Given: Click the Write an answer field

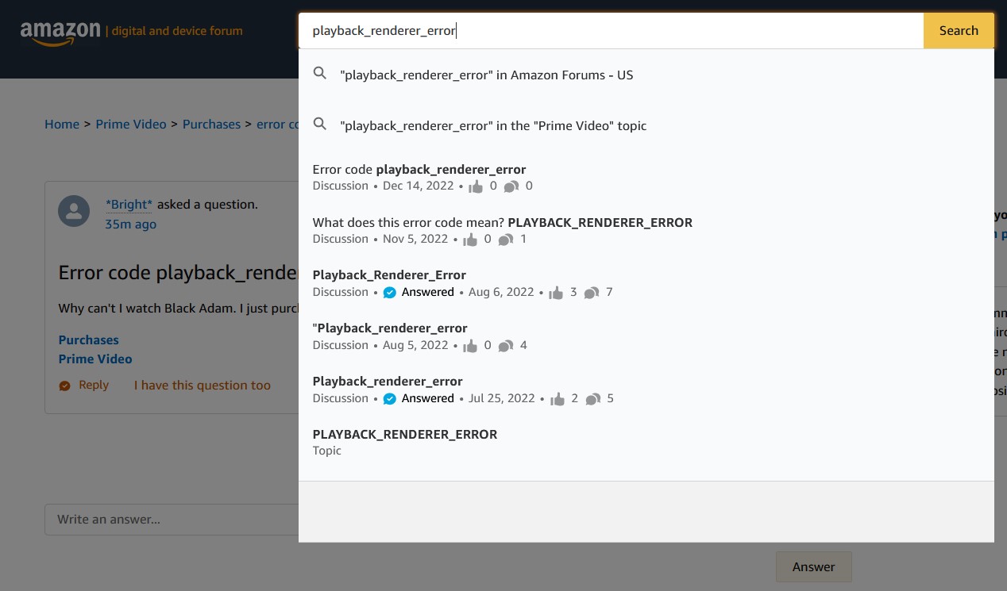Looking at the screenshot, I should [x=171, y=520].
